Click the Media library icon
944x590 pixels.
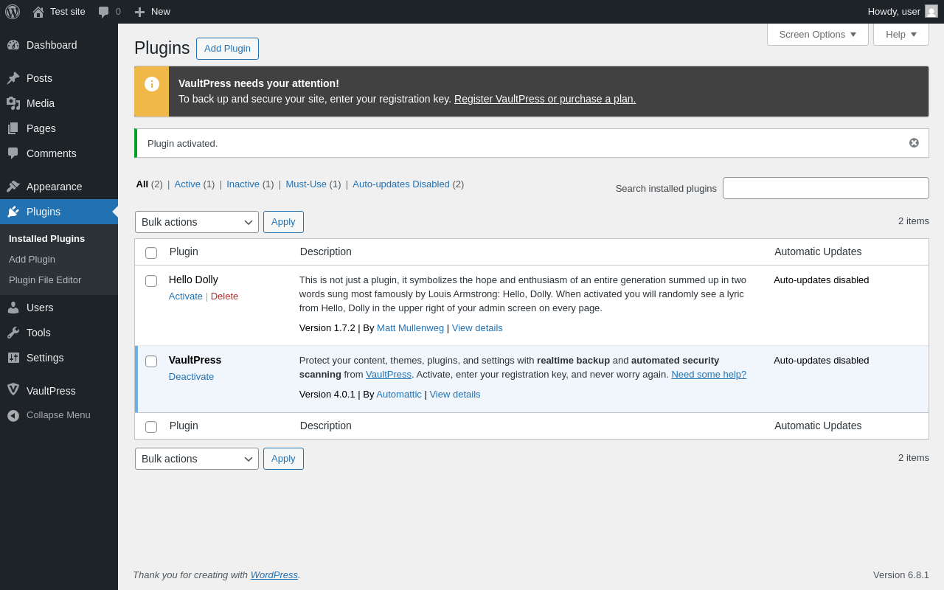click(13, 103)
